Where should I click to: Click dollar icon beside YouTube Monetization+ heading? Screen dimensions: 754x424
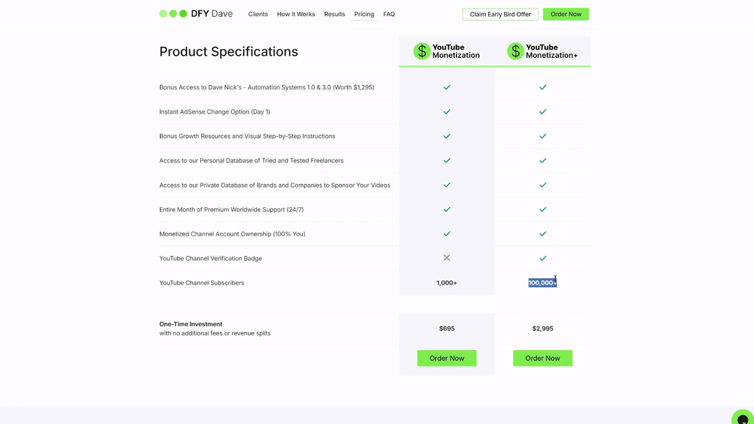(515, 51)
